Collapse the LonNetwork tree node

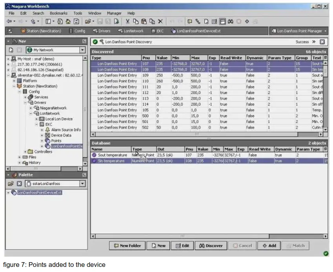(31, 113)
